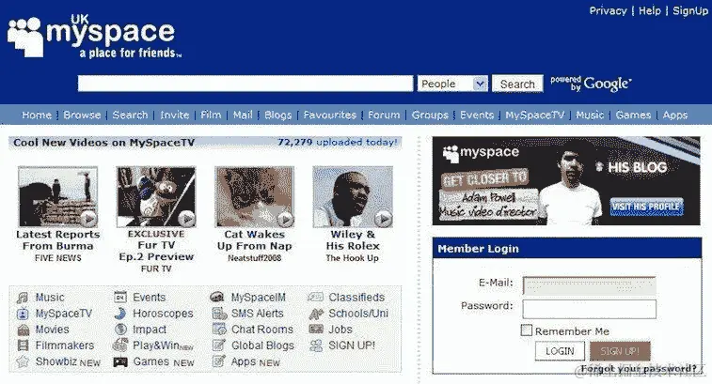Image resolution: width=712 pixels, height=384 pixels.
Task: Click the MySpaceTV icon in the list
Action: coord(23,314)
